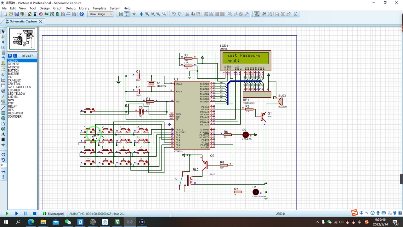Toggle the grid display icon
Viewport: 403px width, 227px height.
[127, 14]
